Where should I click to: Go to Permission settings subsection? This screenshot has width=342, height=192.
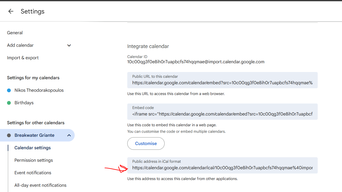[x=34, y=160]
